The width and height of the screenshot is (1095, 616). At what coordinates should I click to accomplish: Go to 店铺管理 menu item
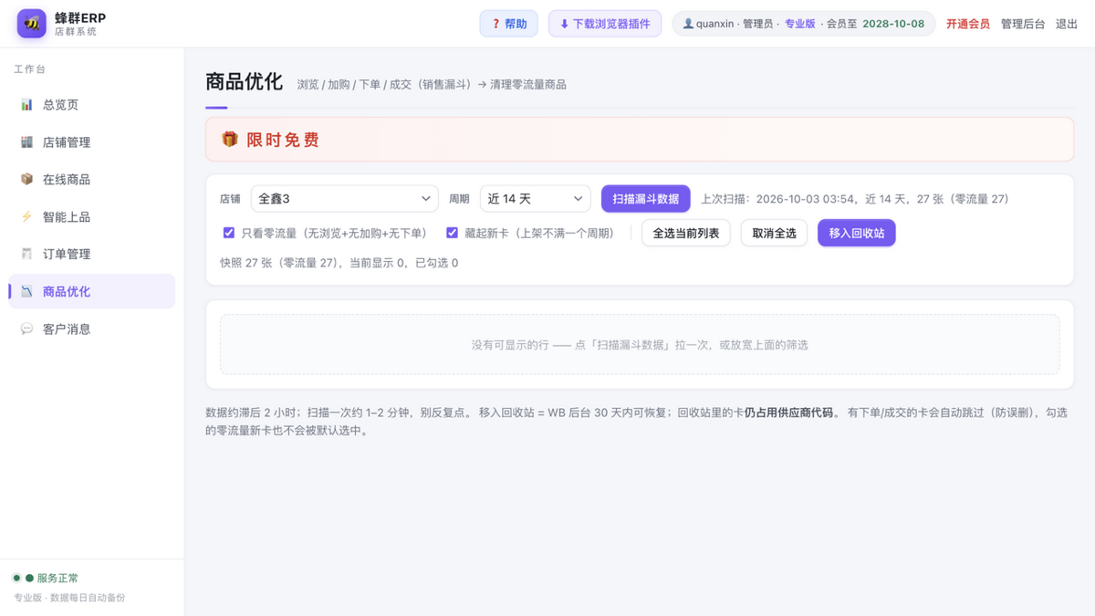click(91, 142)
